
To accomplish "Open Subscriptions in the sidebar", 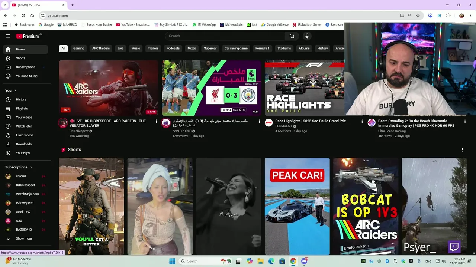I will [x=25, y=67].
